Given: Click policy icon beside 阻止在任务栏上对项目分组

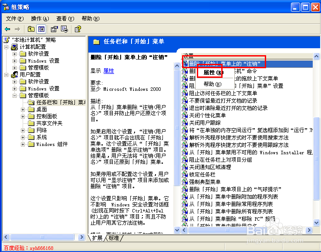Looking at the screenshot, I should tap(185, 160).
